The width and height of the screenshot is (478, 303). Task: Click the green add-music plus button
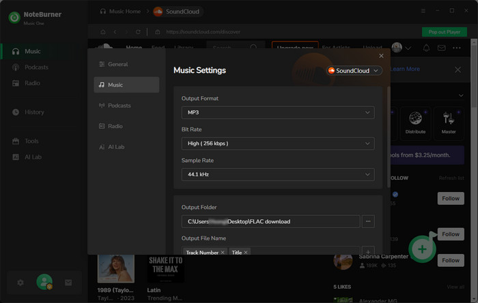click(422, 249)
